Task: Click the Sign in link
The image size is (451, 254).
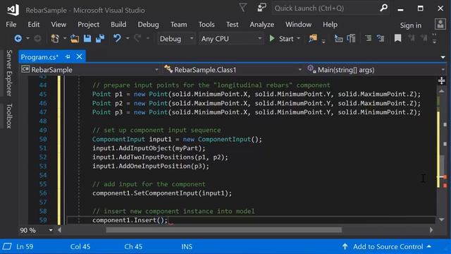Action: [x=410, y=25]
